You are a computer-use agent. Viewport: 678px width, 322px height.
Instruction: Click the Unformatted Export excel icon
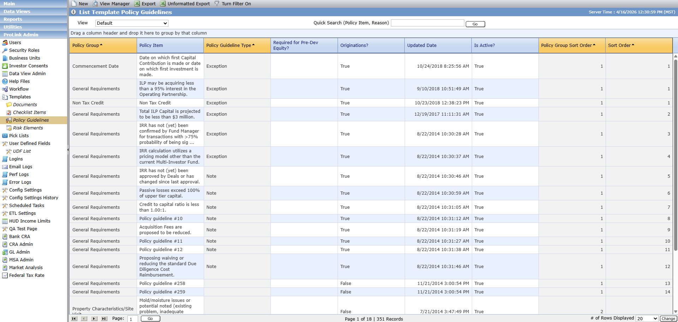(x=163, y=4)
